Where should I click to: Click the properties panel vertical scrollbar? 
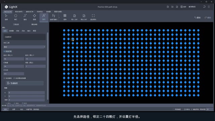[x=48, y=66]
